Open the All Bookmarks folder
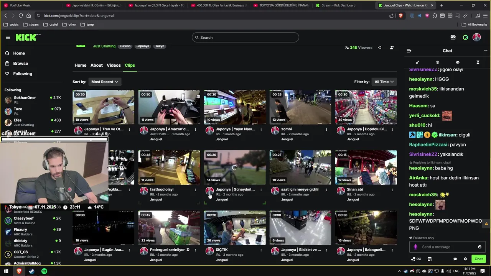 point(475,25)
